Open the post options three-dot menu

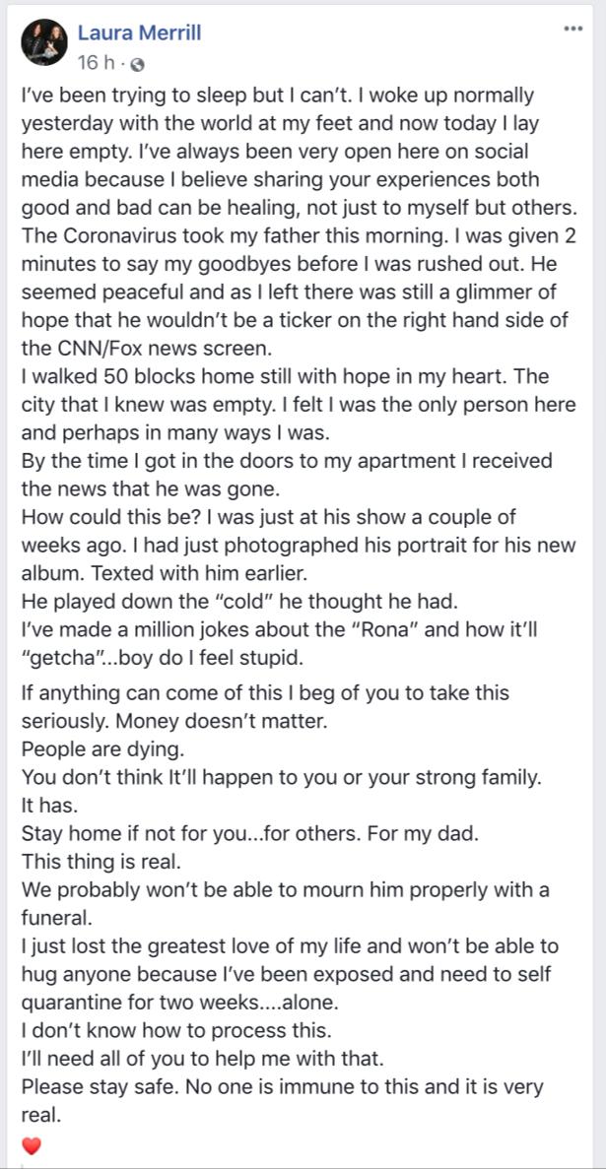572,30
